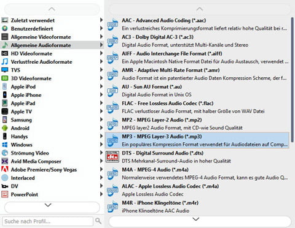Click the DTS Digital Surround logo icon
Image resolution: width=295 pixels, height=228 pixels.
(x=112, y=157)
